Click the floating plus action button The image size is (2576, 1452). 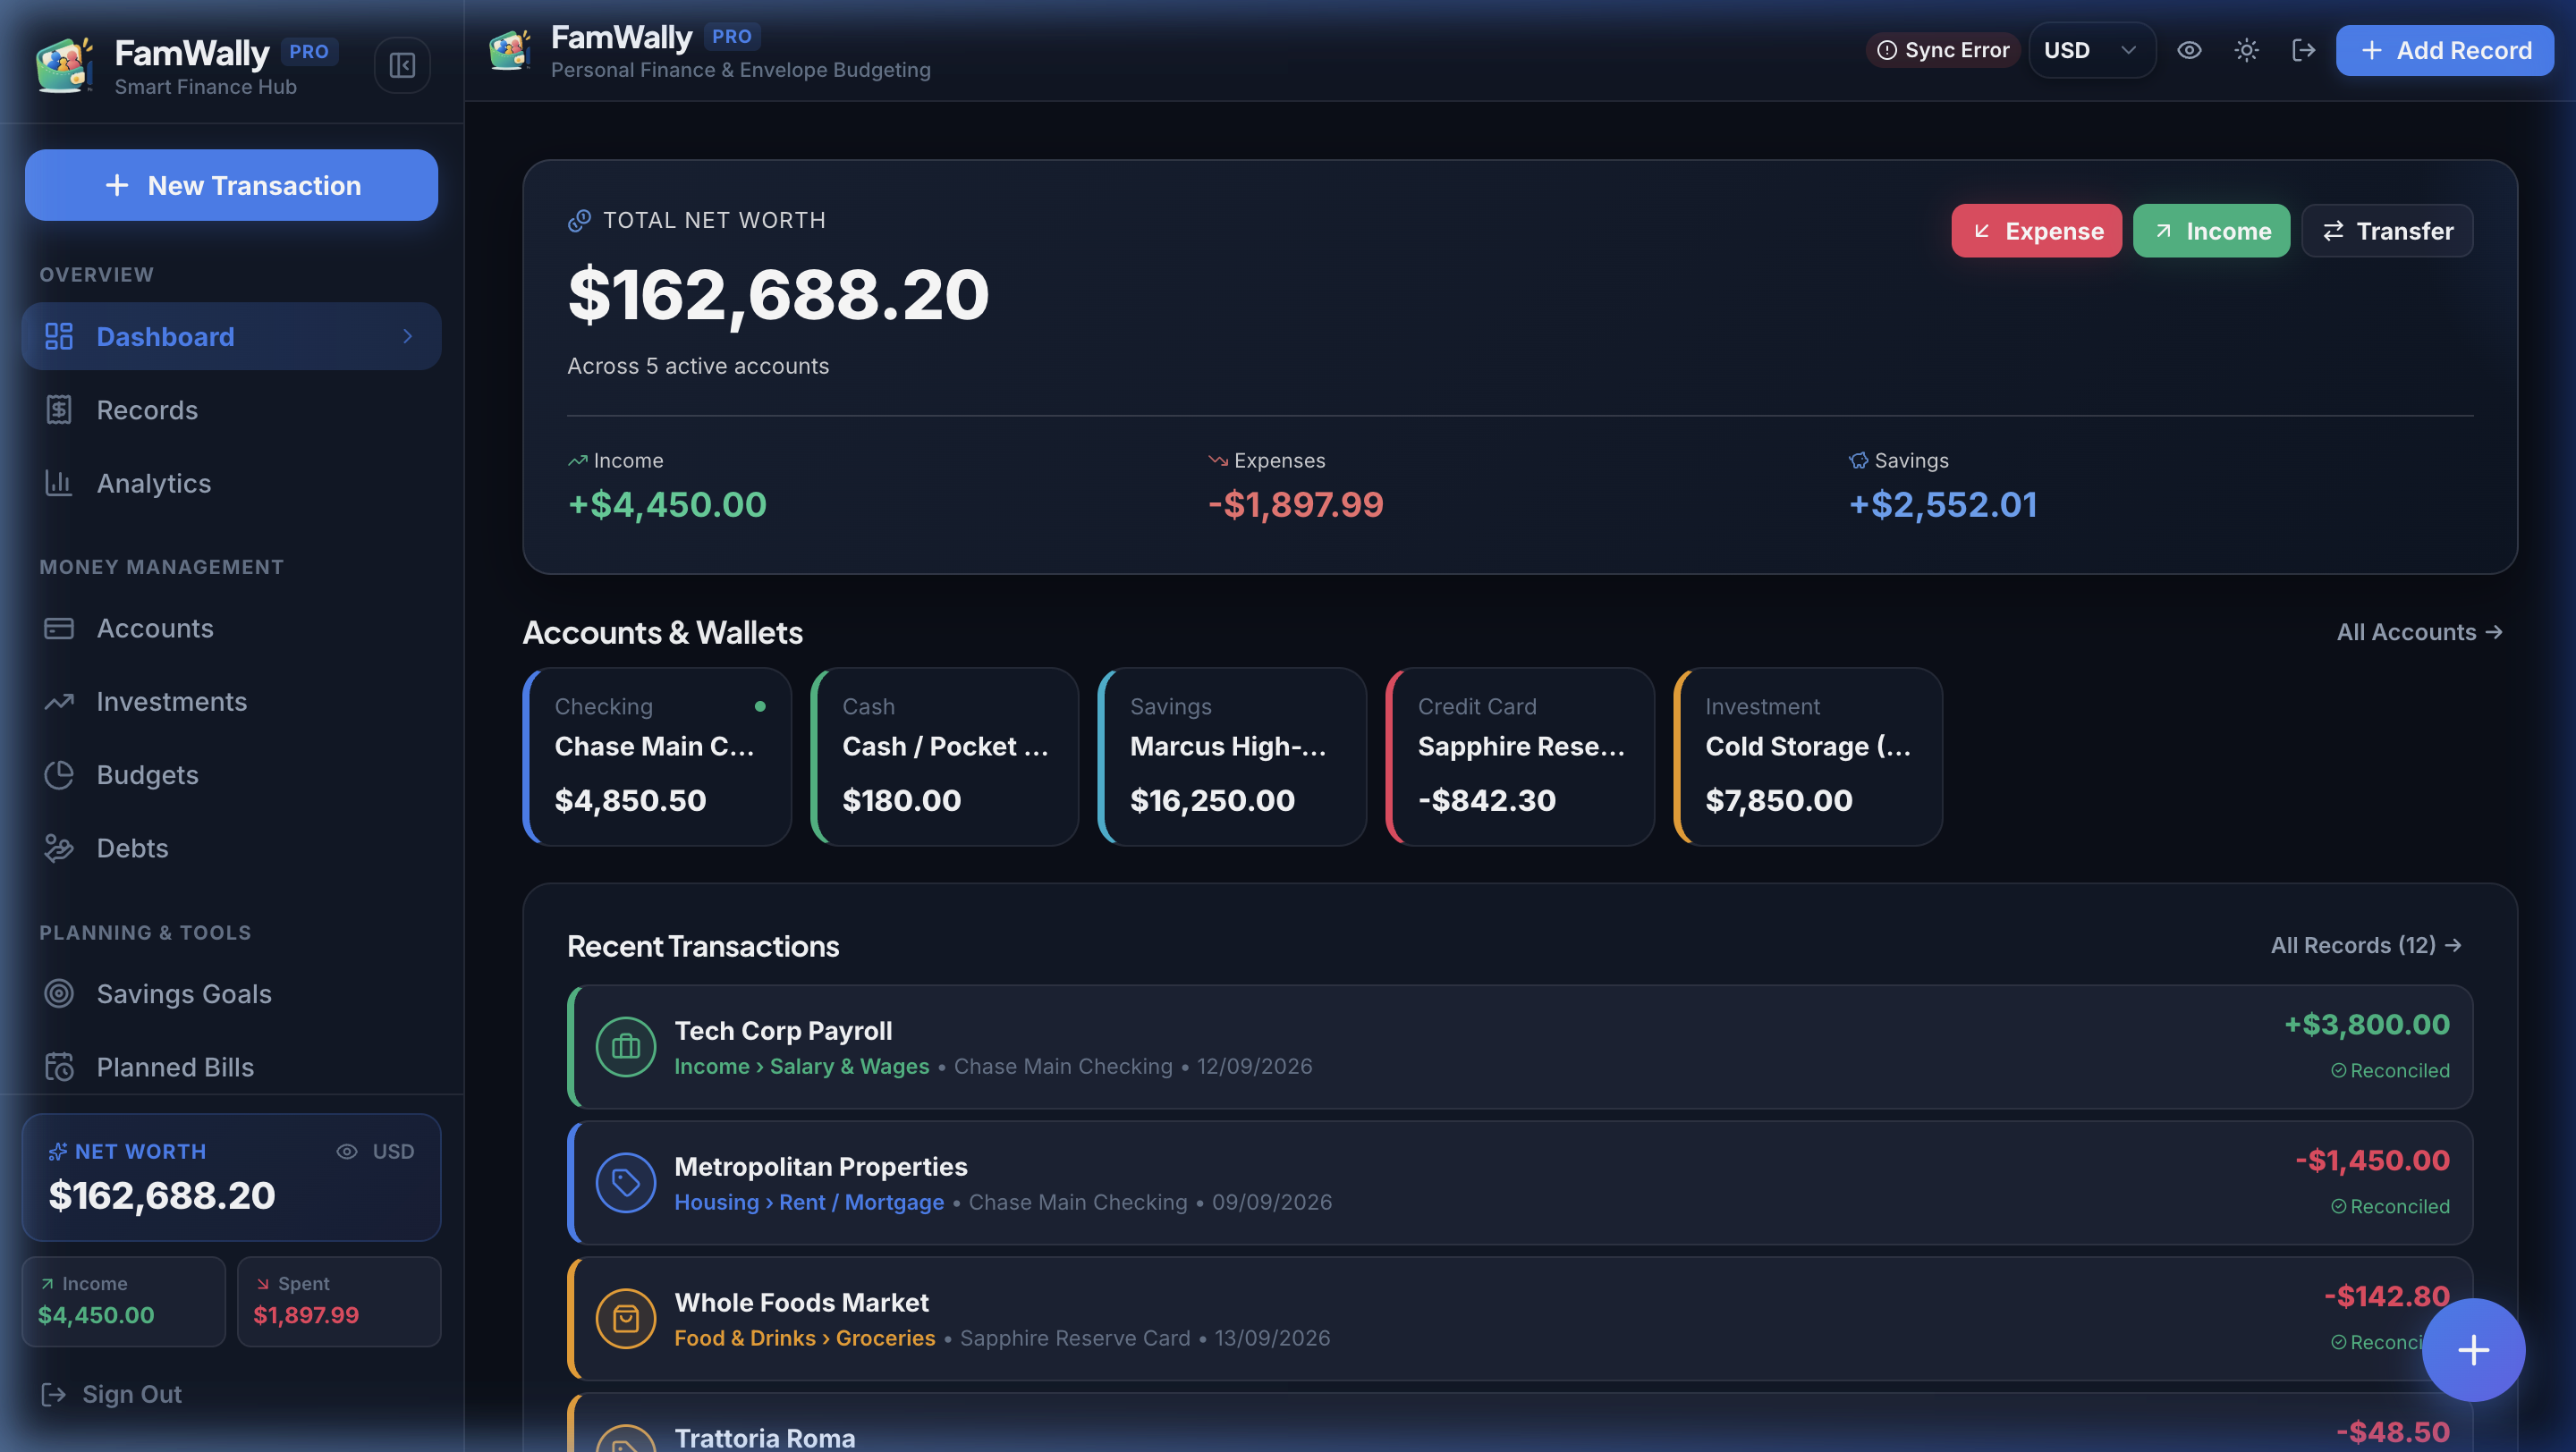click(2473, 1350)
